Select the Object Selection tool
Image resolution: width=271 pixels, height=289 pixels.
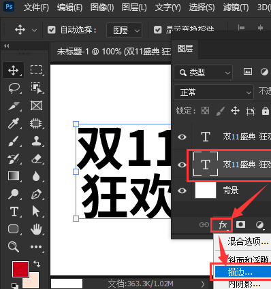point(36,88)
